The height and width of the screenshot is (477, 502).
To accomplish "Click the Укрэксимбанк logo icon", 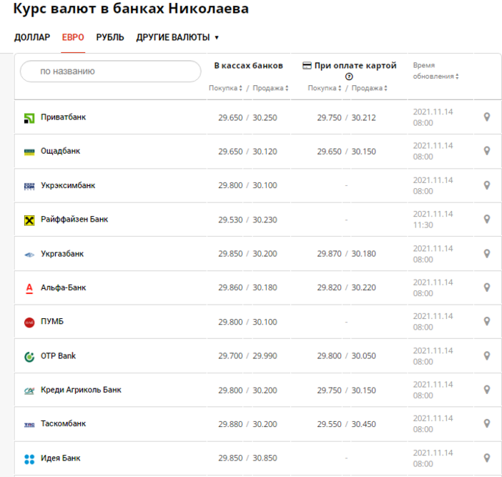I will (x=29, y=186).
